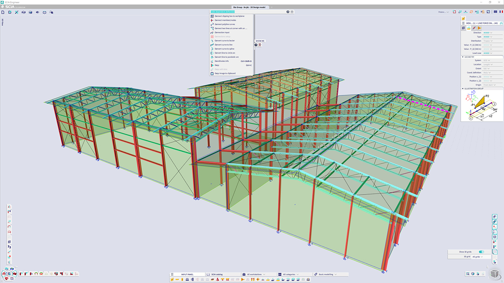Click the first member icon in input panel row
Screen dimensions: 504x283
[172, 280]
